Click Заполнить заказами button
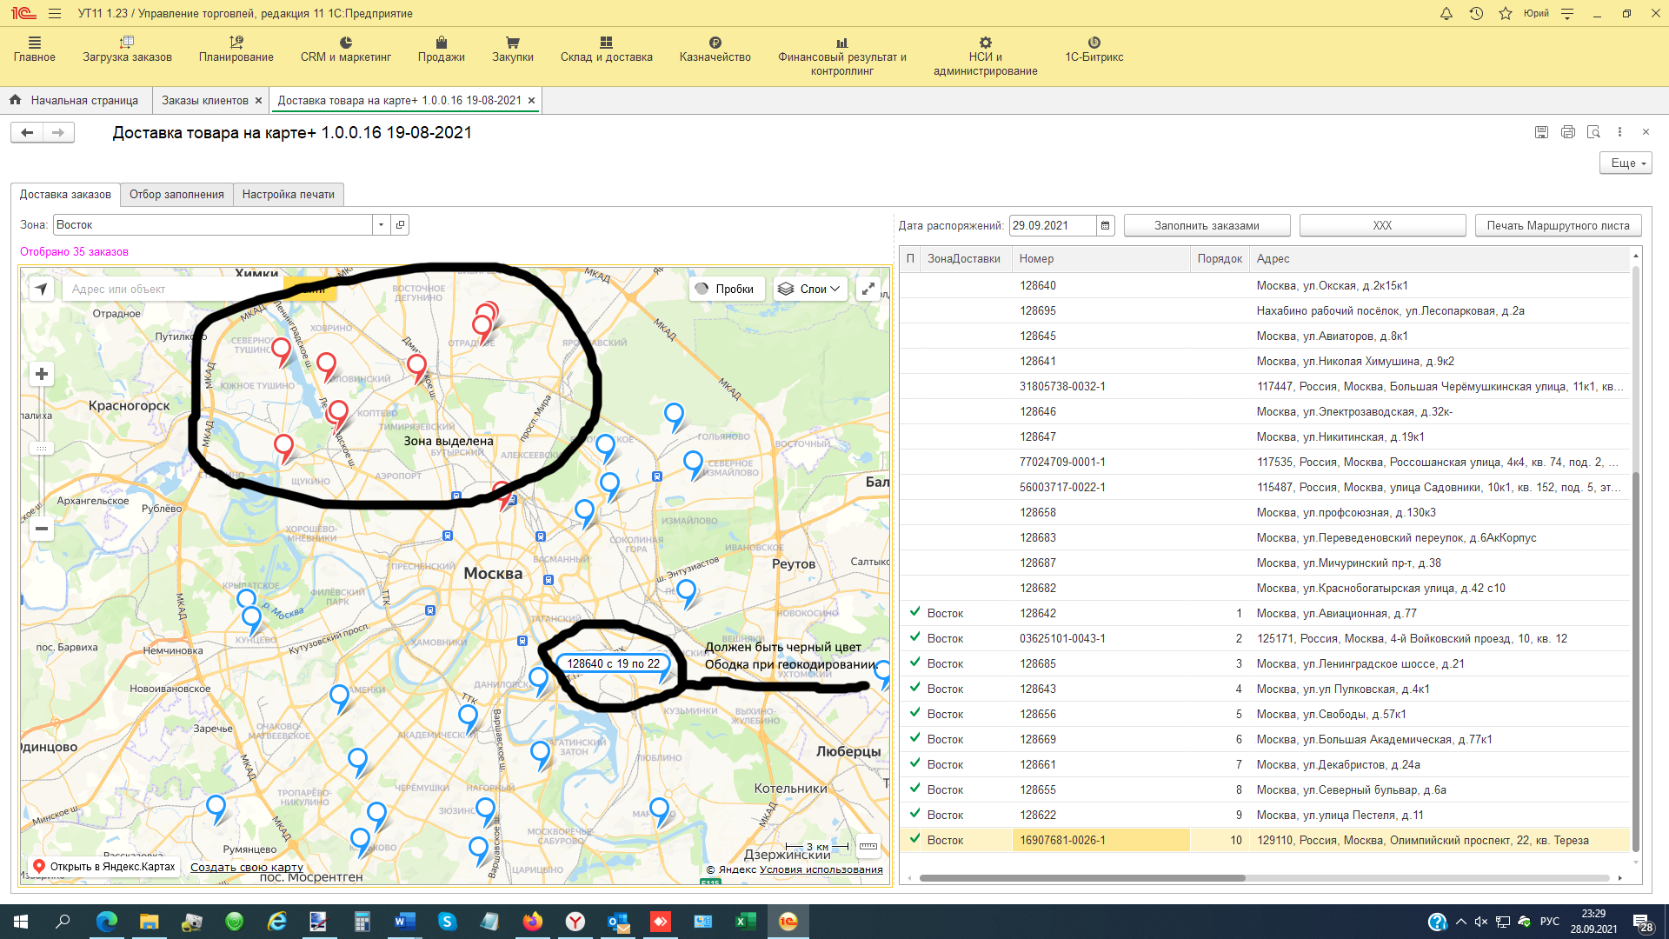This screenshot has width=1669, height=939. tap(1206, 226)
